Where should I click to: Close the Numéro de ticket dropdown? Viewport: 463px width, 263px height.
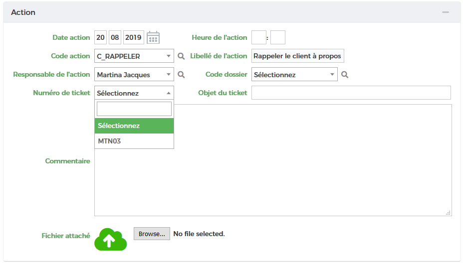(134, 93)
